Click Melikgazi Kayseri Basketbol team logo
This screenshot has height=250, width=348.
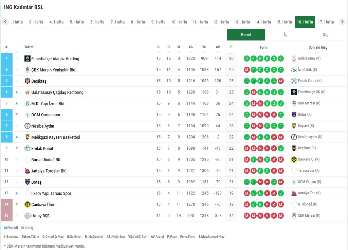(x=28, y=137)
